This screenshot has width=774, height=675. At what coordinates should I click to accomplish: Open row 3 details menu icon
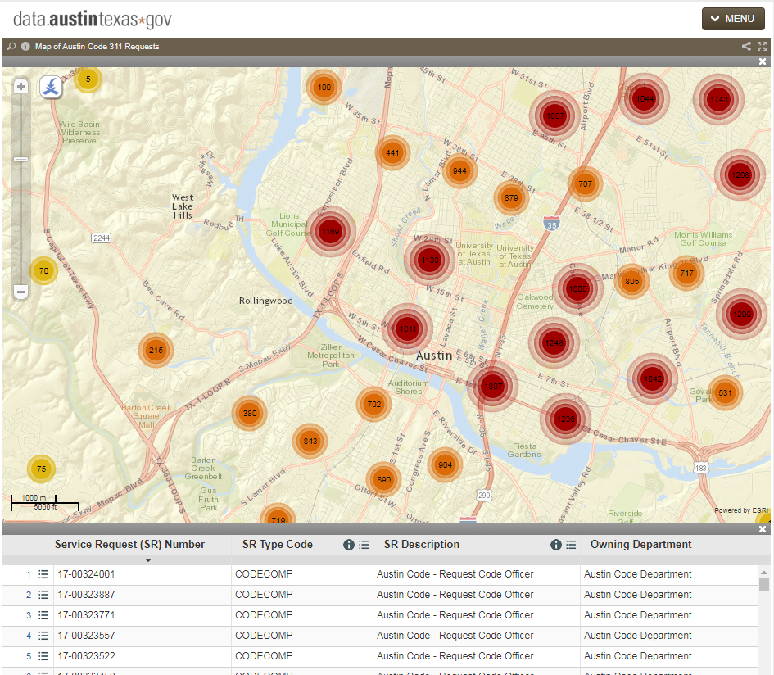[x=44, y=615]
